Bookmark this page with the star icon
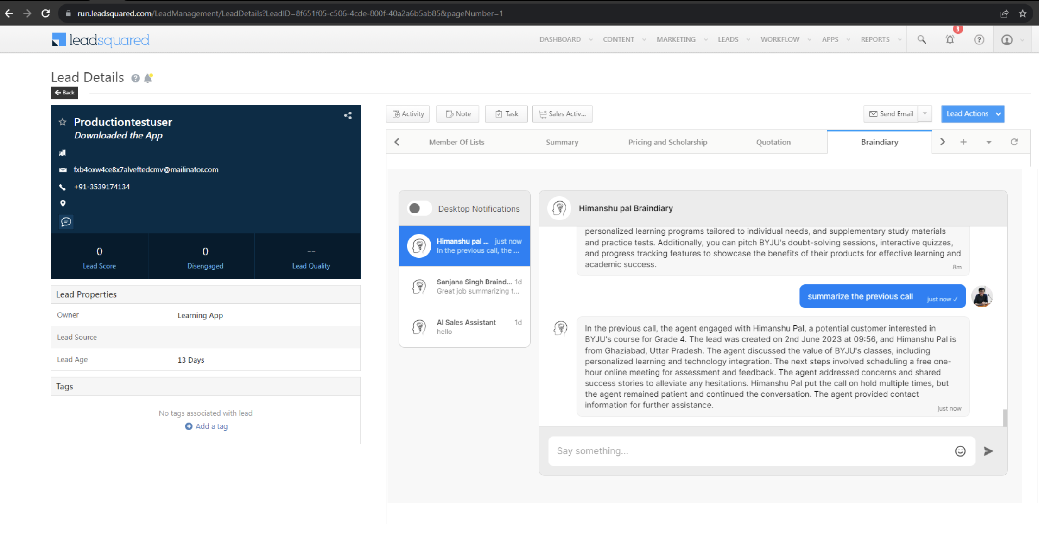 click(1023, 13)
